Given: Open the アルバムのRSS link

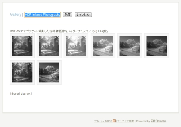Looking at the screenshot, I should click(103, 121).
